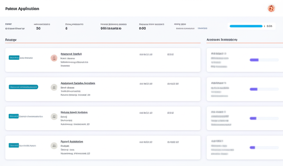This screenshot has height=166, width=283.
Task: Open the user profile avatar in header
Action: tap(271, 9)
